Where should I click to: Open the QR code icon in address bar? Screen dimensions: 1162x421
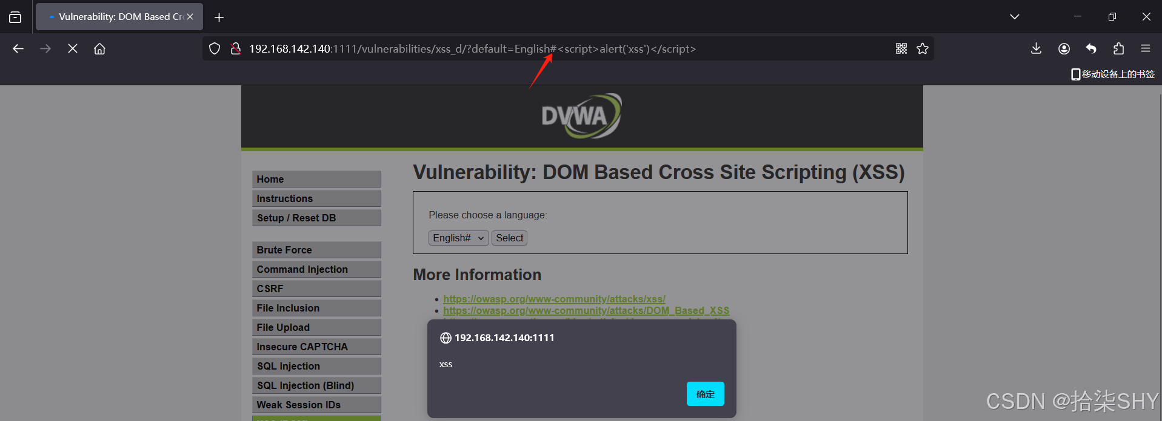tap(901, 48)
